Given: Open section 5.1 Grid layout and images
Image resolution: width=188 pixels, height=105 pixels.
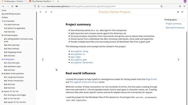Looking at the screenshot, I should coord(15,95).
